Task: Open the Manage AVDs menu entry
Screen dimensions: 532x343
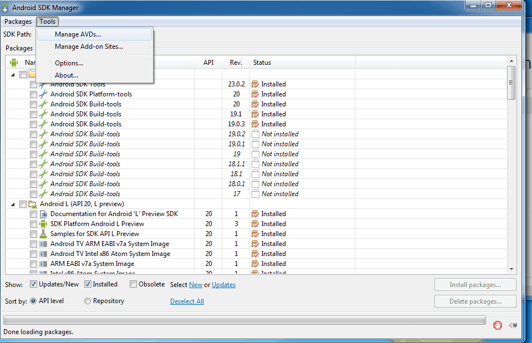Action: (94, 34)
